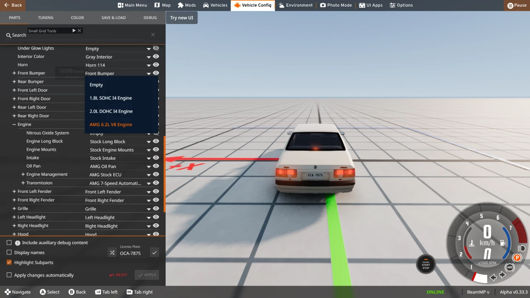
Task: Confirm license plate using the checkmark icon
Action: pyautogui.click(x=154, y=252)
